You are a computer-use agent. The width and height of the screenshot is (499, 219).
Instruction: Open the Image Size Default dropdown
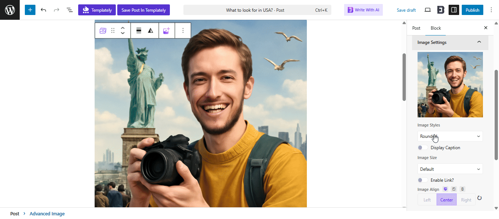(450, 169)
